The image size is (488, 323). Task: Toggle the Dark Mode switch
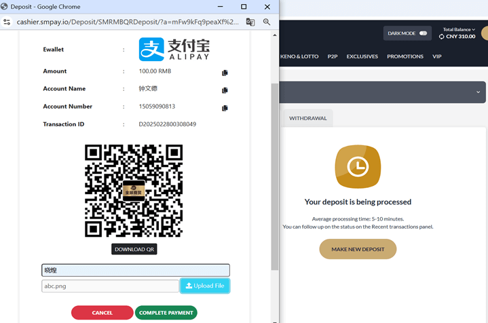click(423, 33)
